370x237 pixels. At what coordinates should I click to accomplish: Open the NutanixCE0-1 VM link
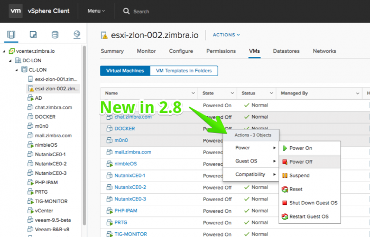tap(130, 176)
